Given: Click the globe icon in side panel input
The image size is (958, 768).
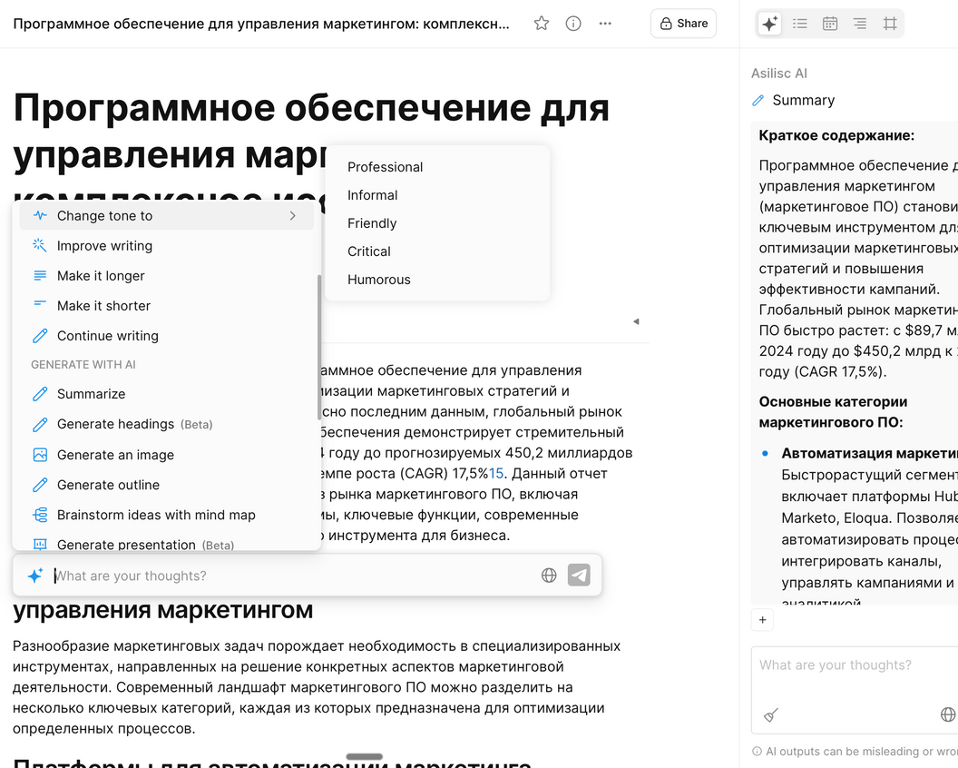Looking at the screenshot, I should click(948, 714).
